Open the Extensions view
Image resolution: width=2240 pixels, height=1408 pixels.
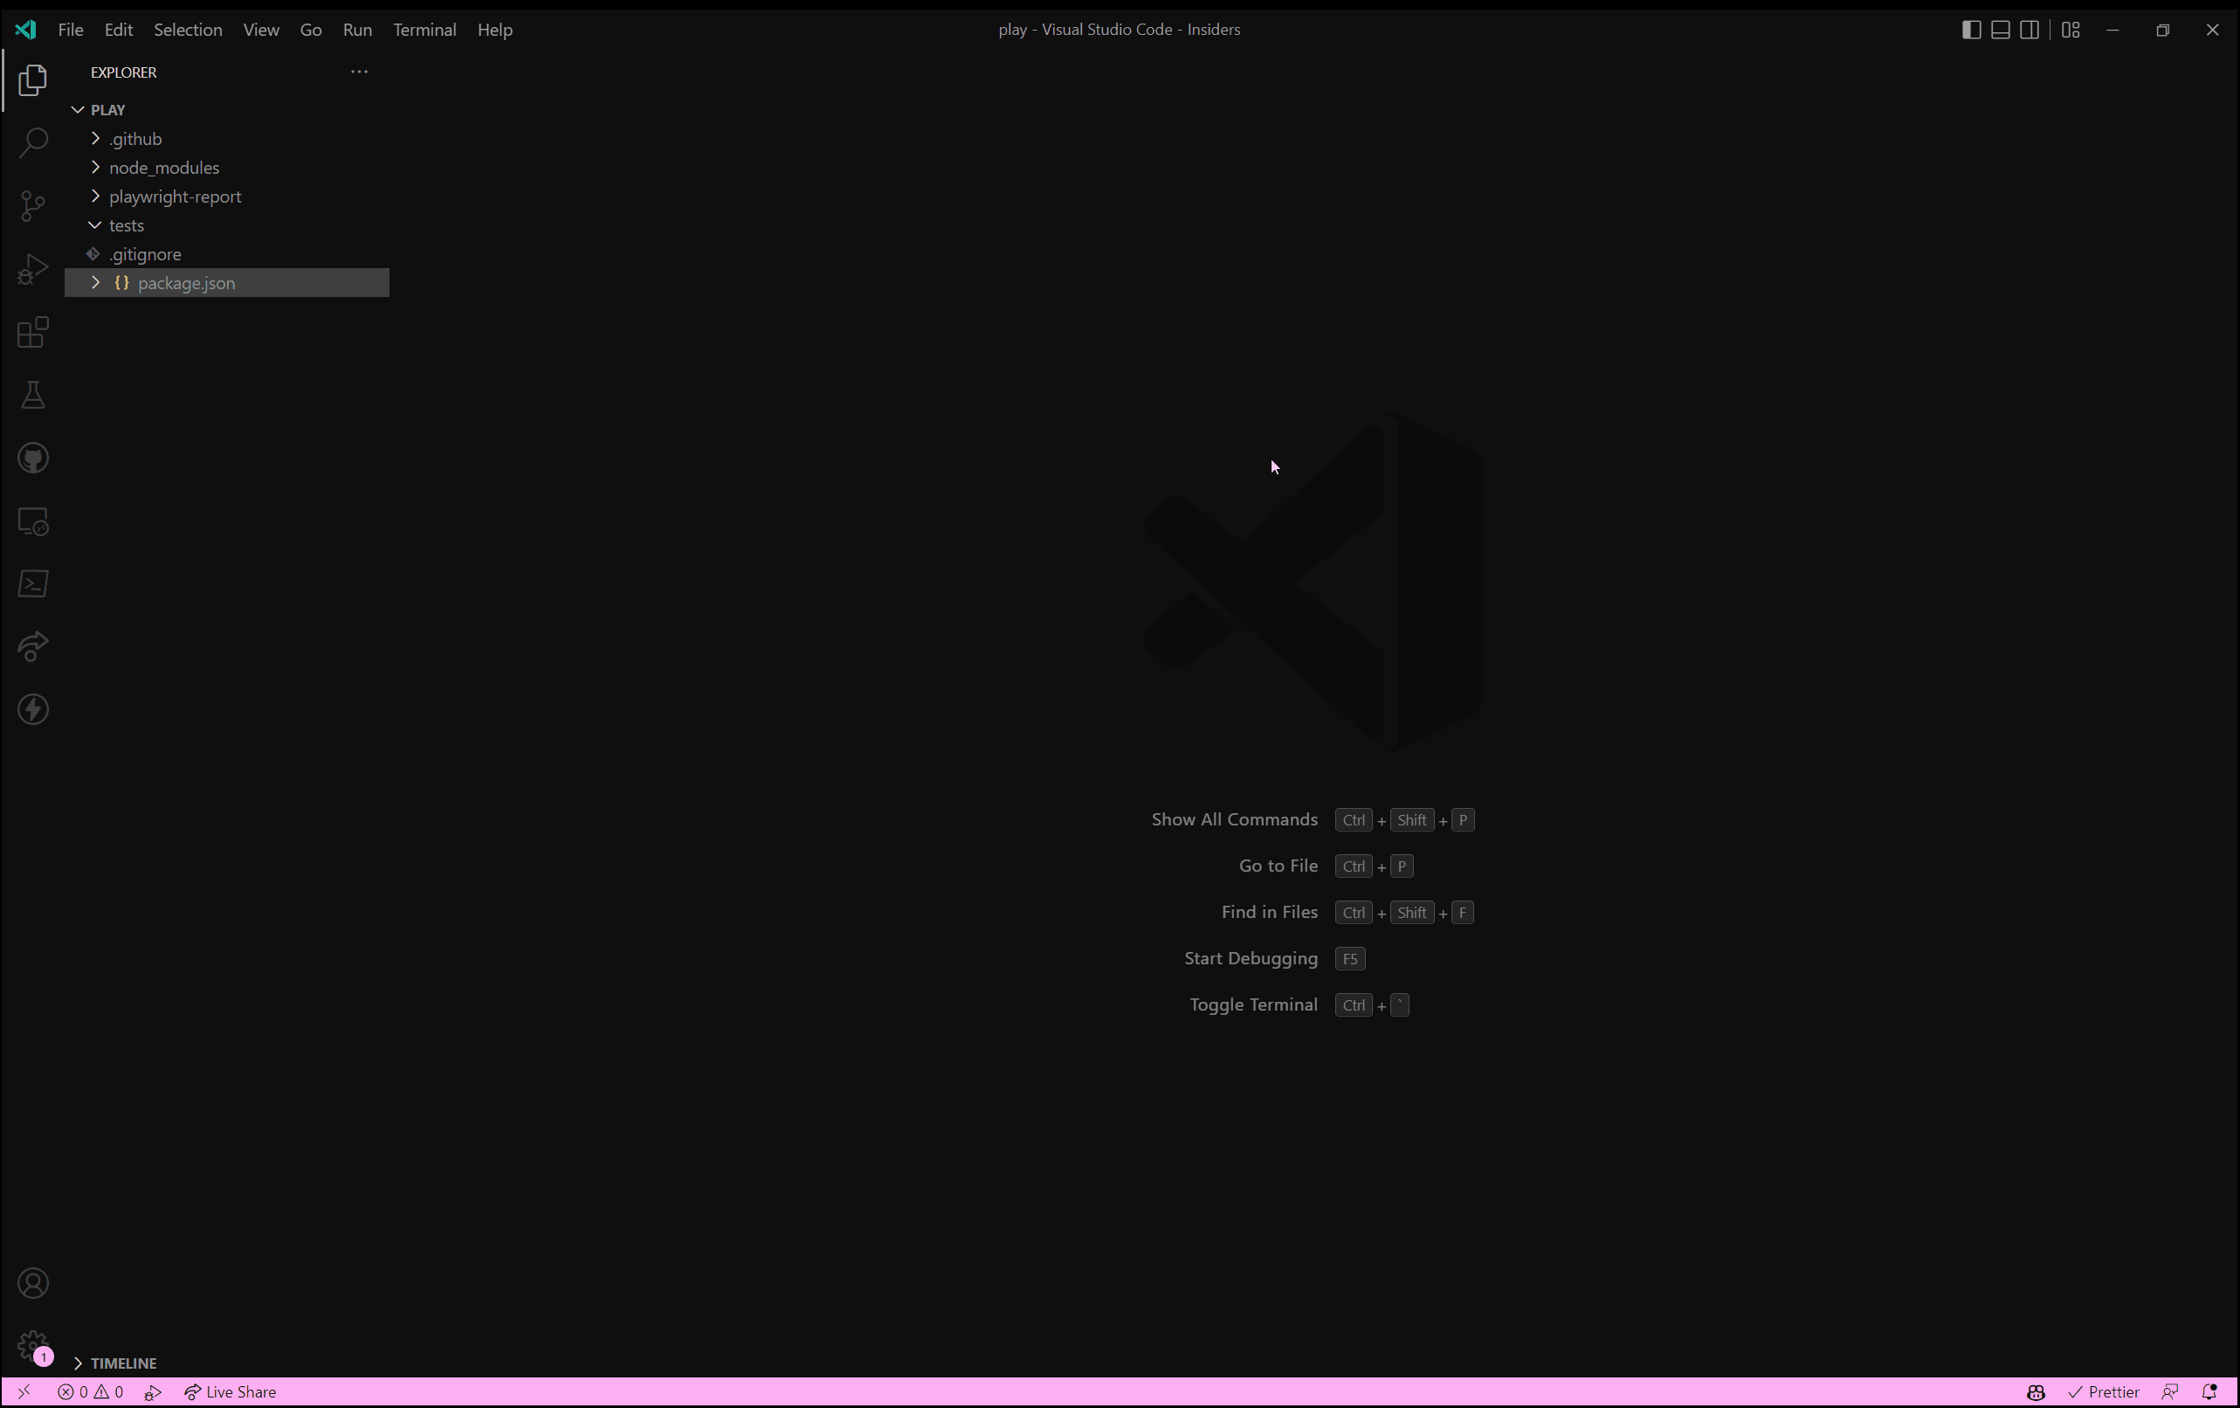tap(32, 332)
